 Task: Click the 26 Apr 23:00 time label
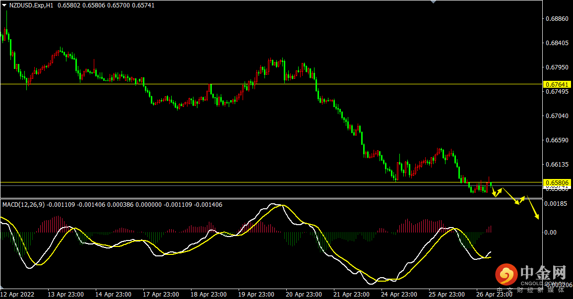(x=495, y=294)
